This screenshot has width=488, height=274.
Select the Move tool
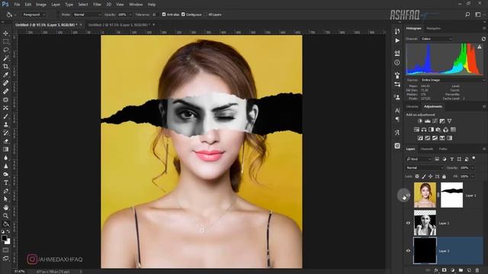(x=5, y=33)
